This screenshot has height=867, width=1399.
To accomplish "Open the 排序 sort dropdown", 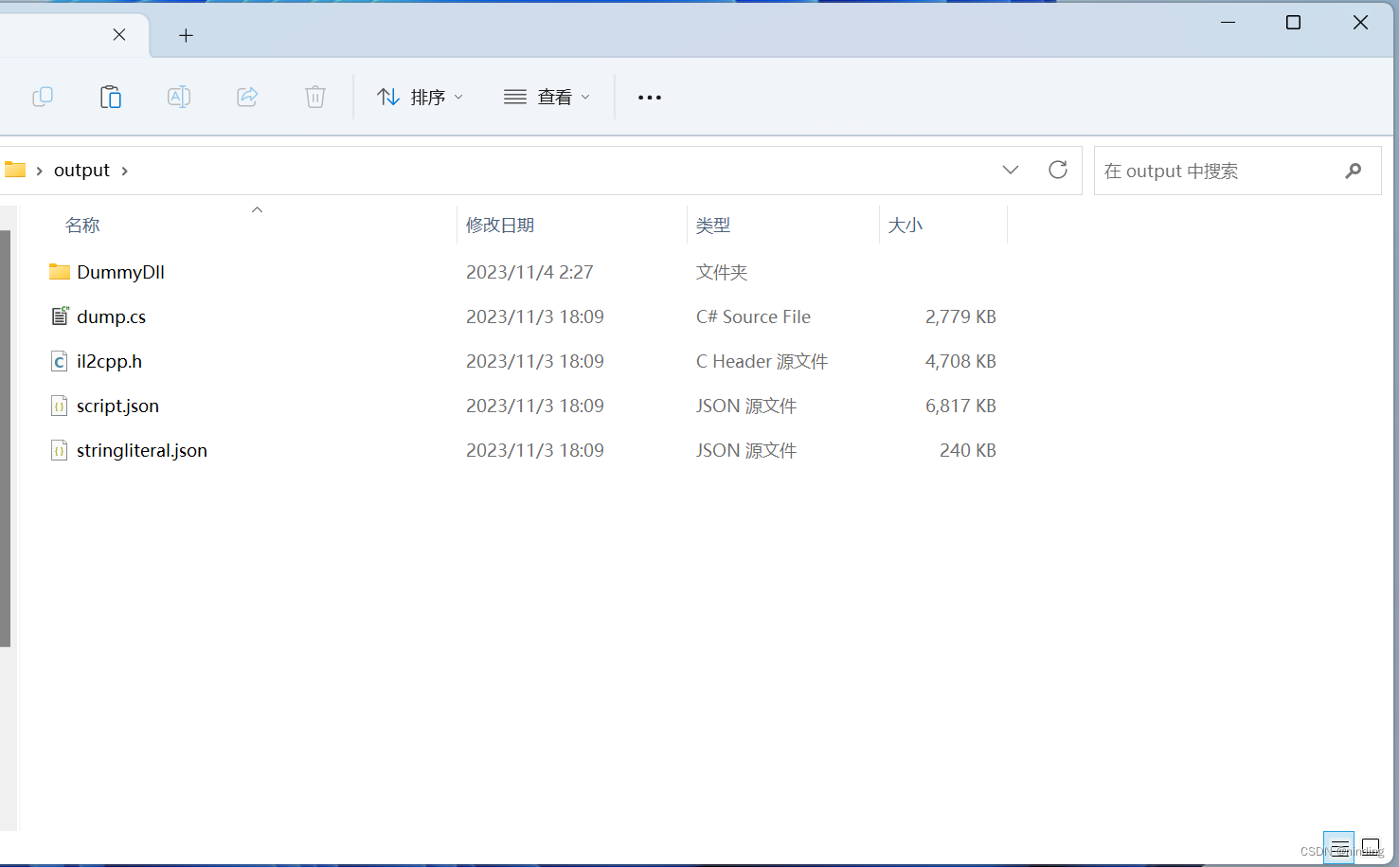I will click(x=421, y=97).
